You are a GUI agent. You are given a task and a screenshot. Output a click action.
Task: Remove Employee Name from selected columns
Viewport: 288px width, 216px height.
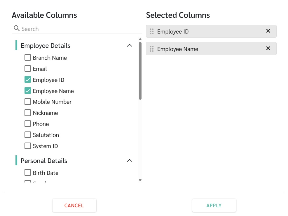[268, 48]
